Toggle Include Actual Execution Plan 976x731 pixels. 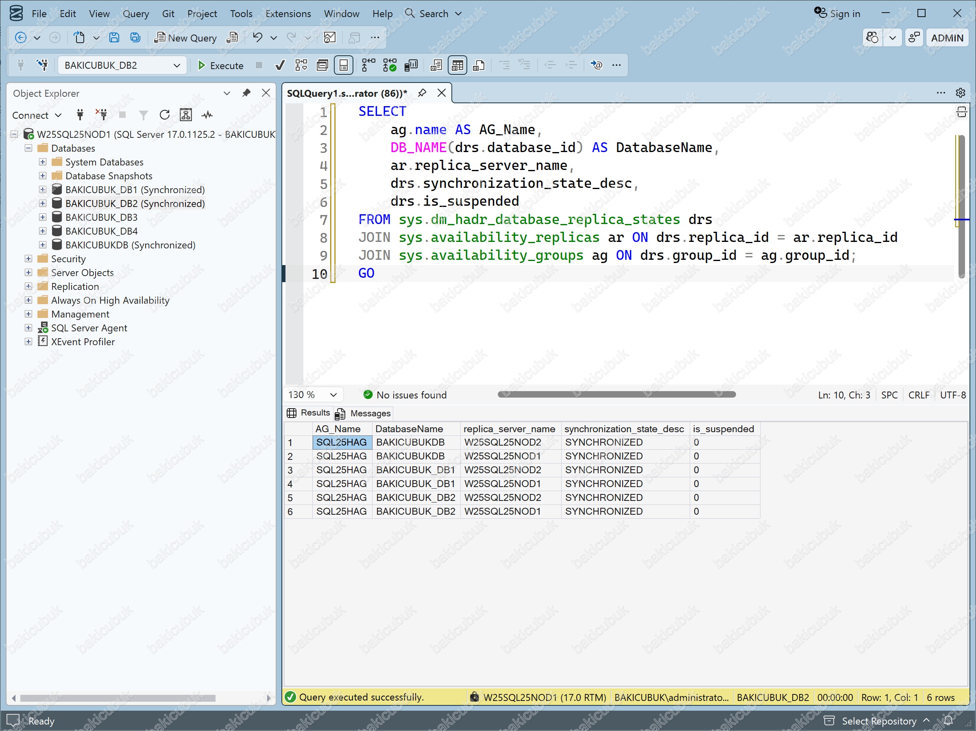coord(368,65)
